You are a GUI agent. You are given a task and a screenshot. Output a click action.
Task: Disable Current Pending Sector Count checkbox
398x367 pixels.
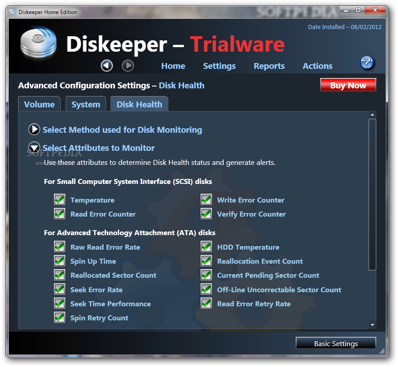[x=206, y=275]
